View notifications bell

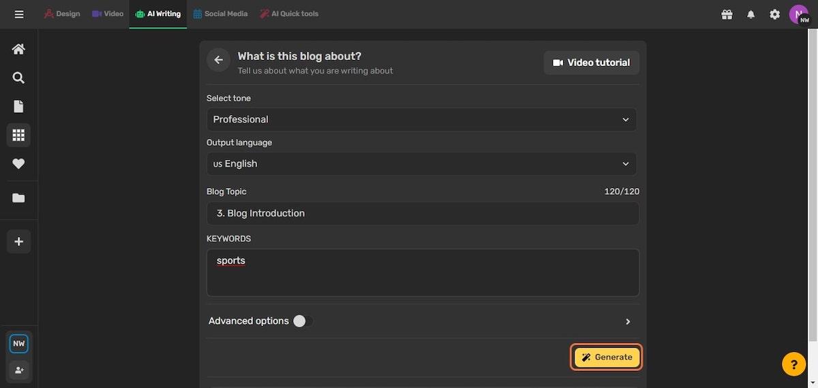pos(751,14)
